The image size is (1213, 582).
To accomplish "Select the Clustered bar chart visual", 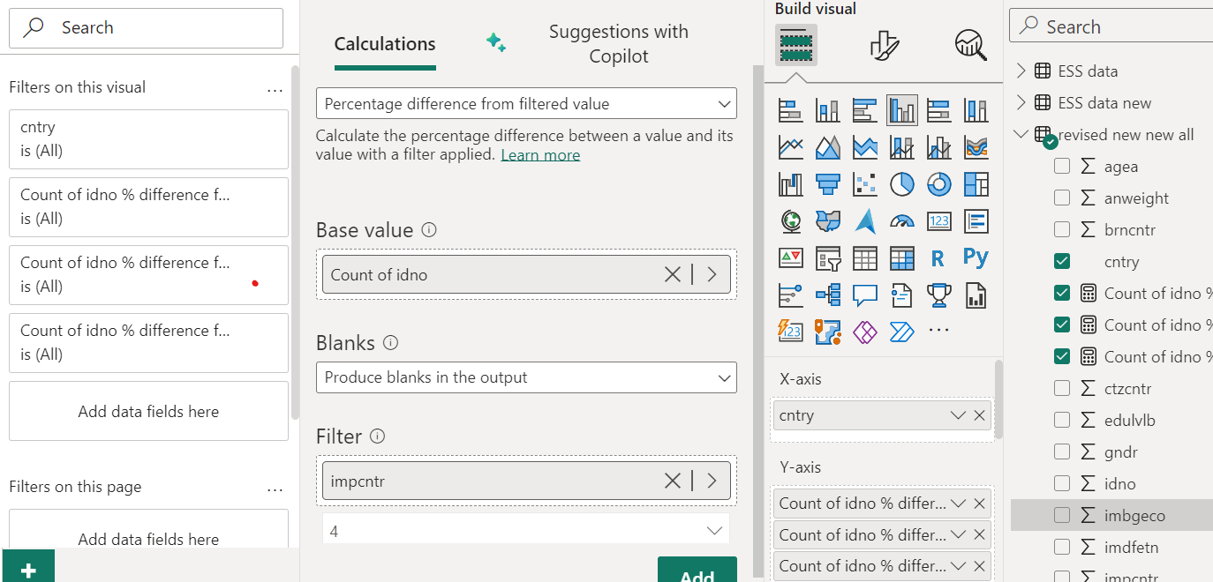I will (864, 110).
